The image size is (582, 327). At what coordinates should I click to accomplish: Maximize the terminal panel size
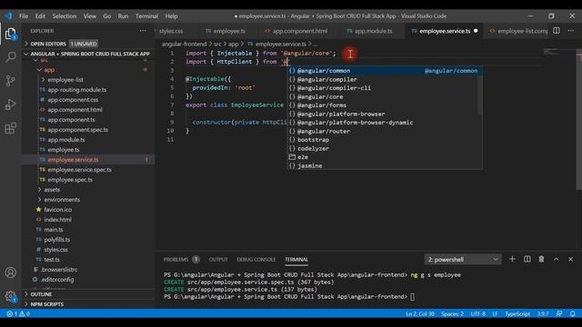[x=556, y=259]
